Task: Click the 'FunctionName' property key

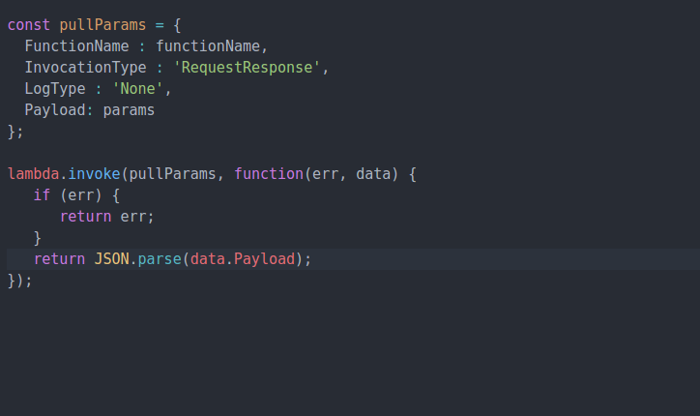Action: [76, 46]
